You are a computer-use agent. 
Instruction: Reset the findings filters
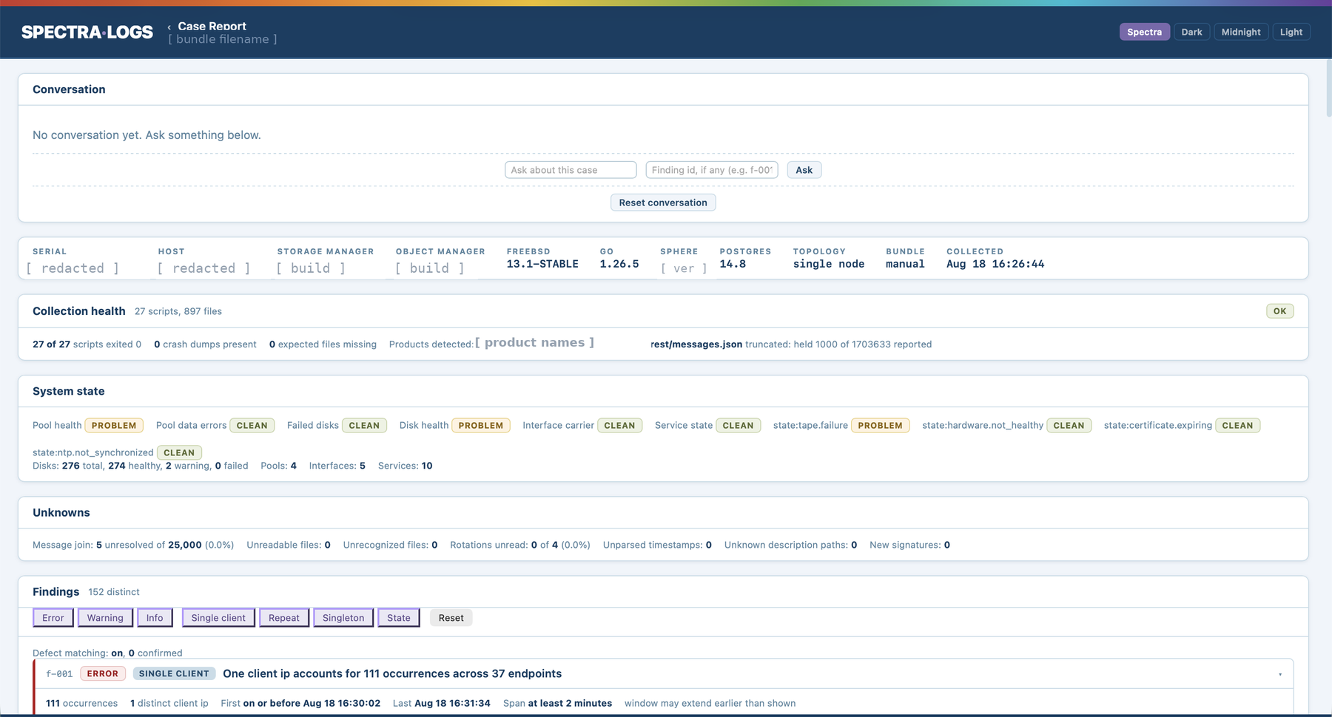pyautogui.click(x=451, y=618)
